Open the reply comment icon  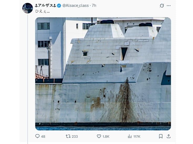tap(37, 136)
